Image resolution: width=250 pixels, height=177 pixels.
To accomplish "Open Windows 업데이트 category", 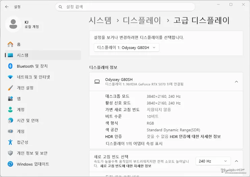I will tap(43, 164).
